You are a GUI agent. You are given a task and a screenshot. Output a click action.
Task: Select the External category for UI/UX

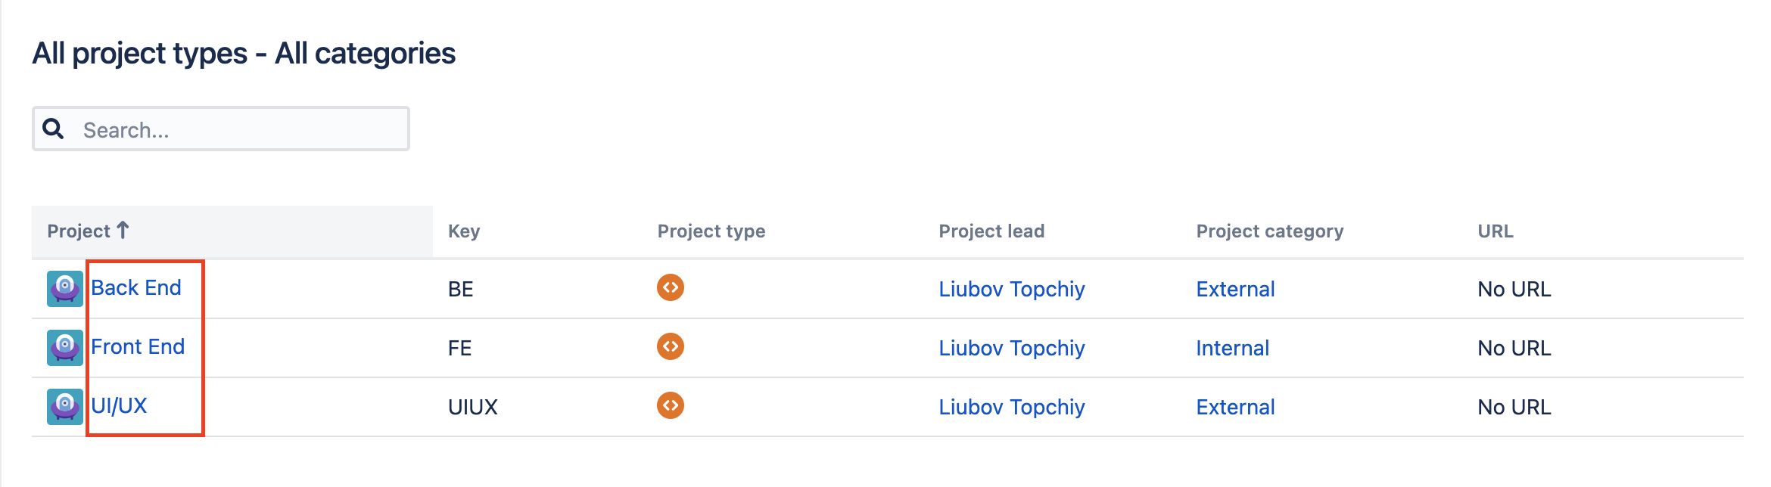[1235, 407]
